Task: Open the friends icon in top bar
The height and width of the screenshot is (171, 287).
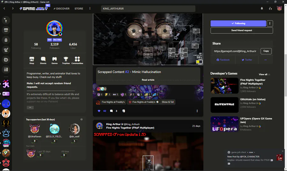Action: pyautogui.click(x=270, y=8)
